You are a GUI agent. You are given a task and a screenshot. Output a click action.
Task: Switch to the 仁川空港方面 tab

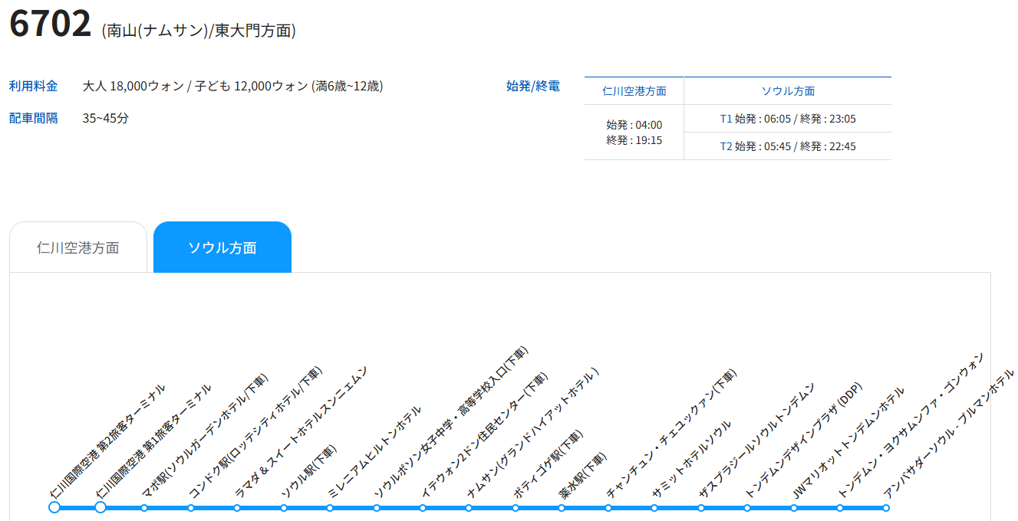click(x=78, y=247)
